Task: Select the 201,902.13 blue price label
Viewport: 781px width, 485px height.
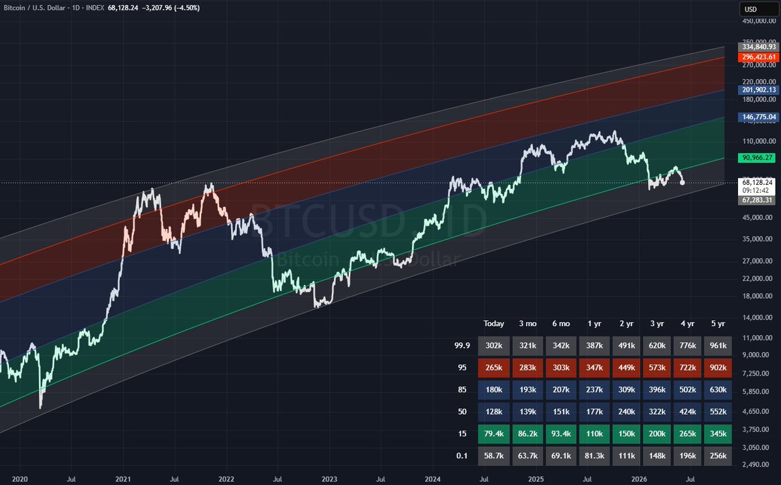Action: coord(758,90)
